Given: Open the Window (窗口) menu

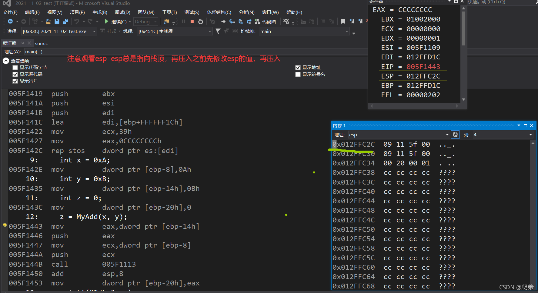Looking at the screenshot, I should pyautogui.click(x=270, y=12).
